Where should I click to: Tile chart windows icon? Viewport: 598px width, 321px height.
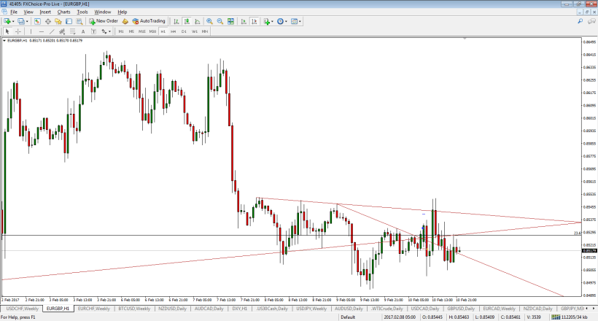230,21
